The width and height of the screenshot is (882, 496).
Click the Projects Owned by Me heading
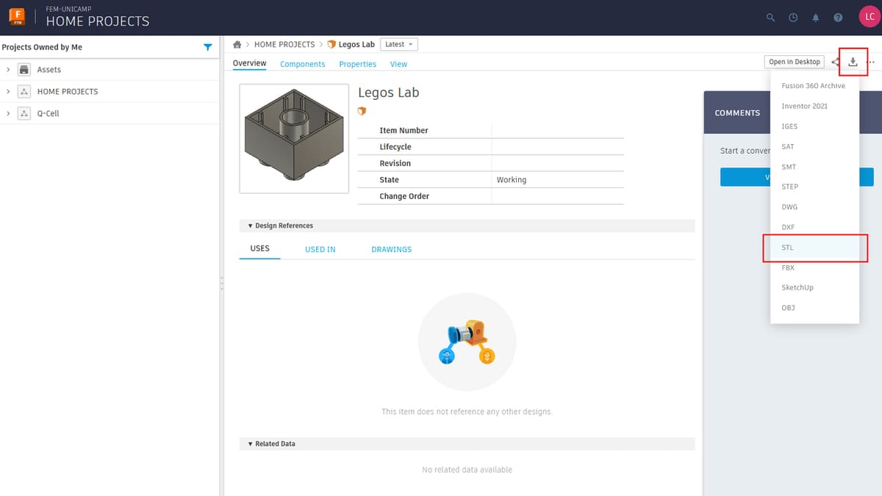click(42, 47)
